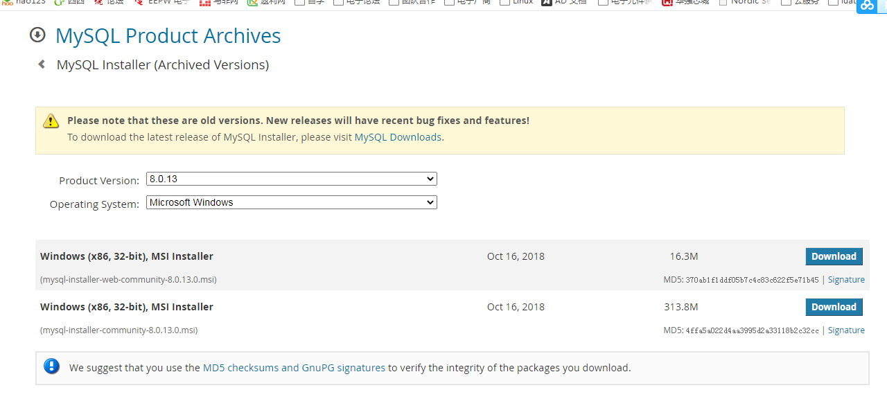The image size is (887, 399).
Task: Open the Nordic bookmark folder
Action: click(x=745, y=2)
